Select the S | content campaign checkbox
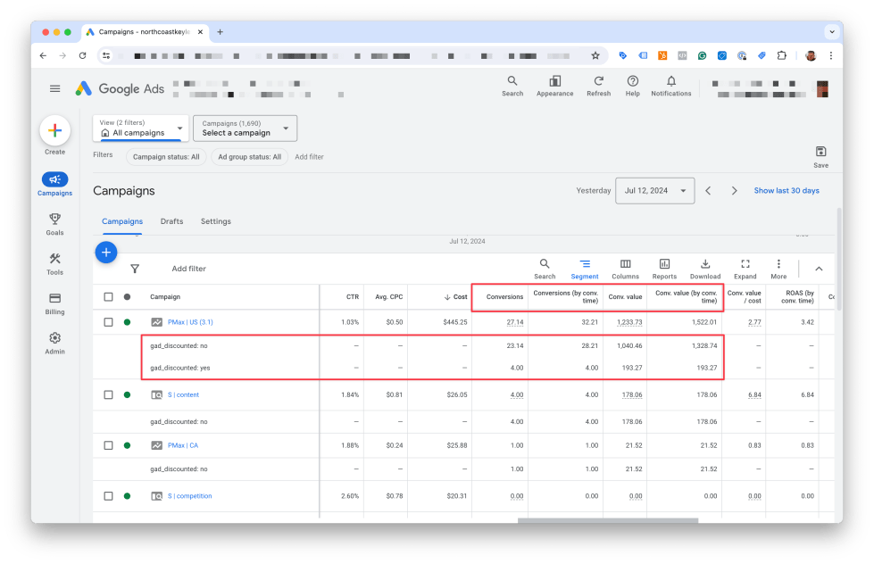874x564 pixels. (x=108, y=394)
